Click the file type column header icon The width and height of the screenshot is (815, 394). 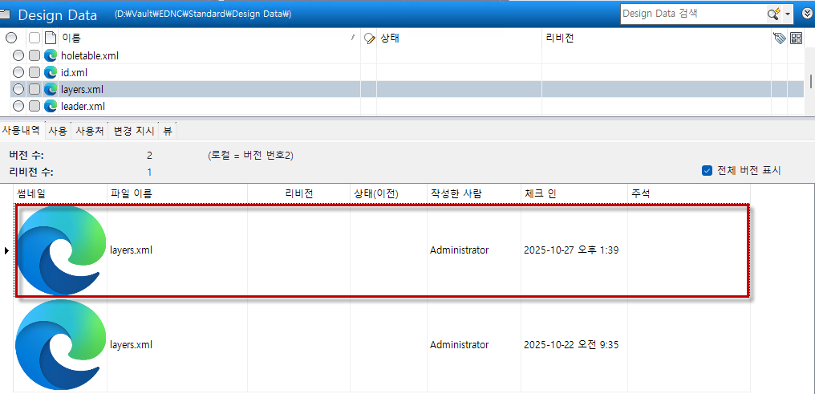(x=50, y=38)
